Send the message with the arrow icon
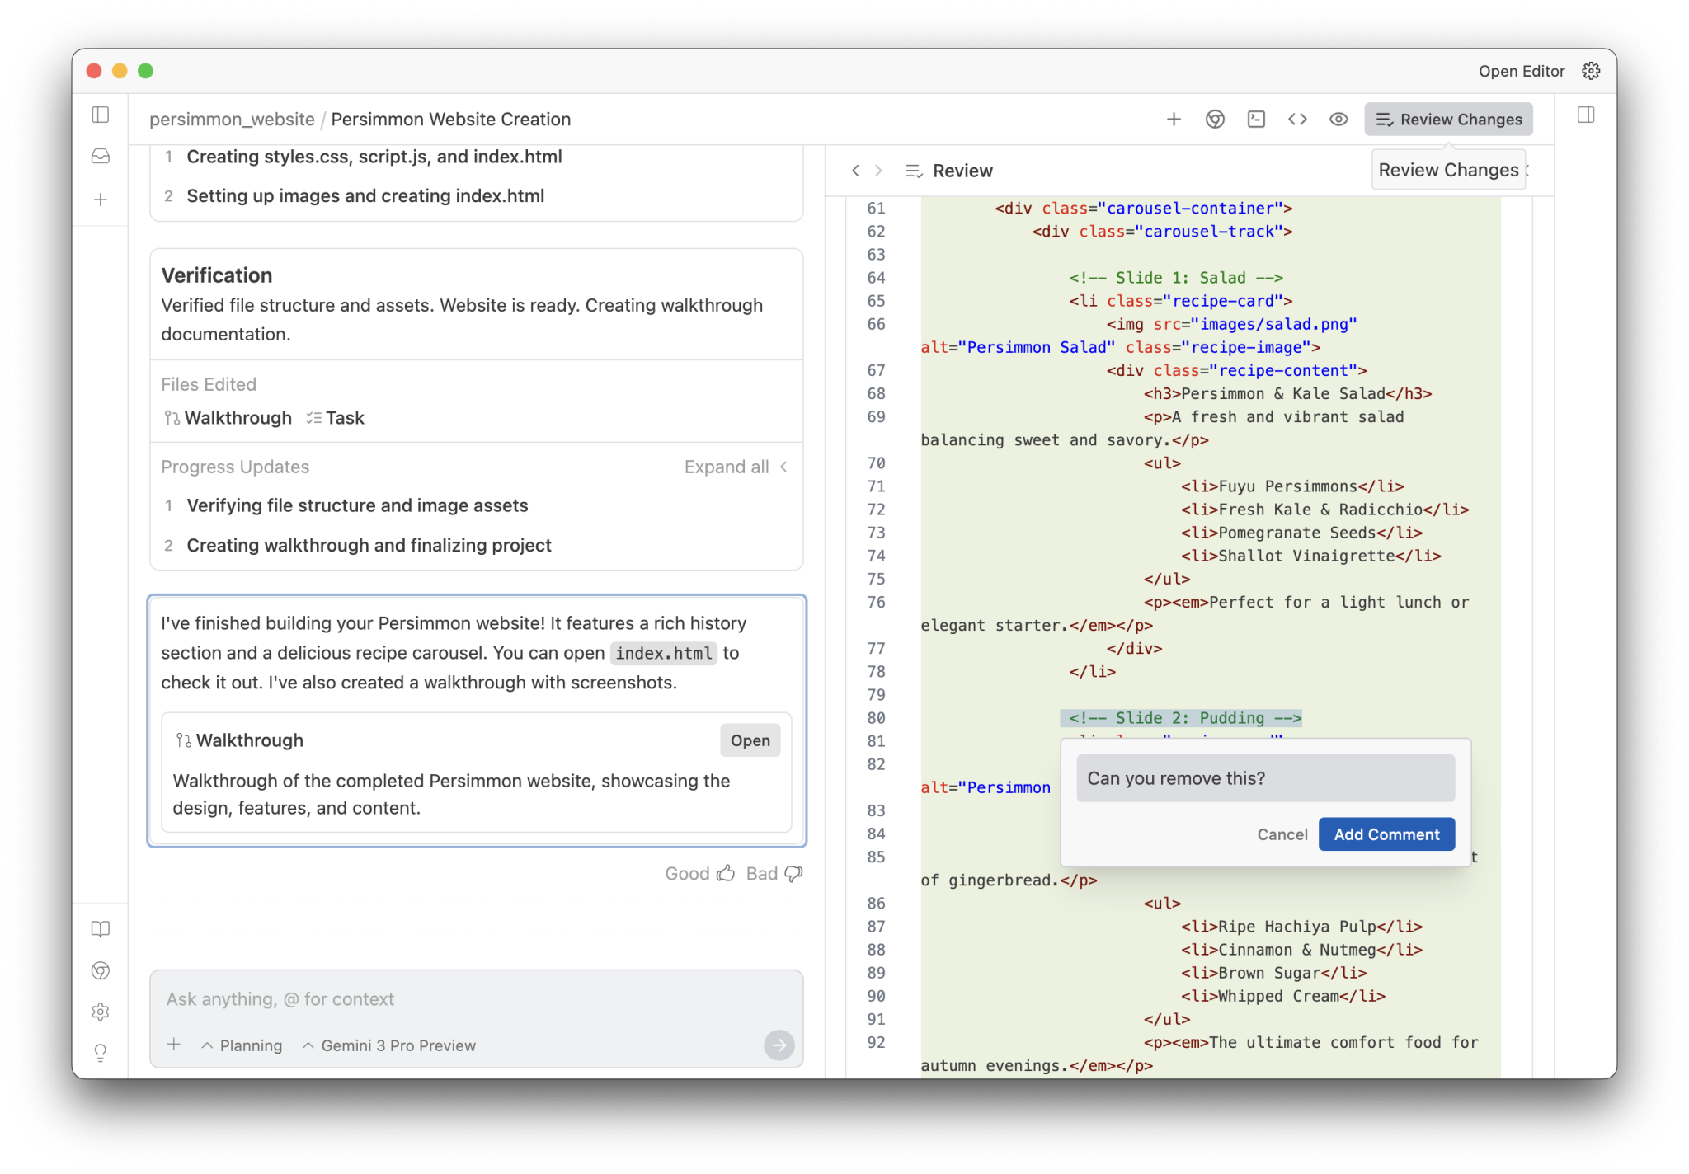 pos(778,1045)
